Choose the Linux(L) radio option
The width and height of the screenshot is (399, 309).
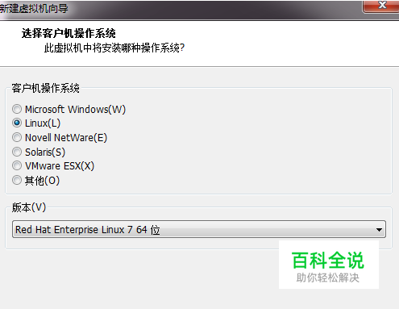pos(17,123)
